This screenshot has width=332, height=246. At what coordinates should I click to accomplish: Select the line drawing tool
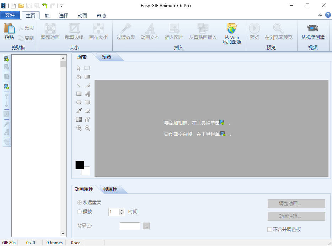79,85
